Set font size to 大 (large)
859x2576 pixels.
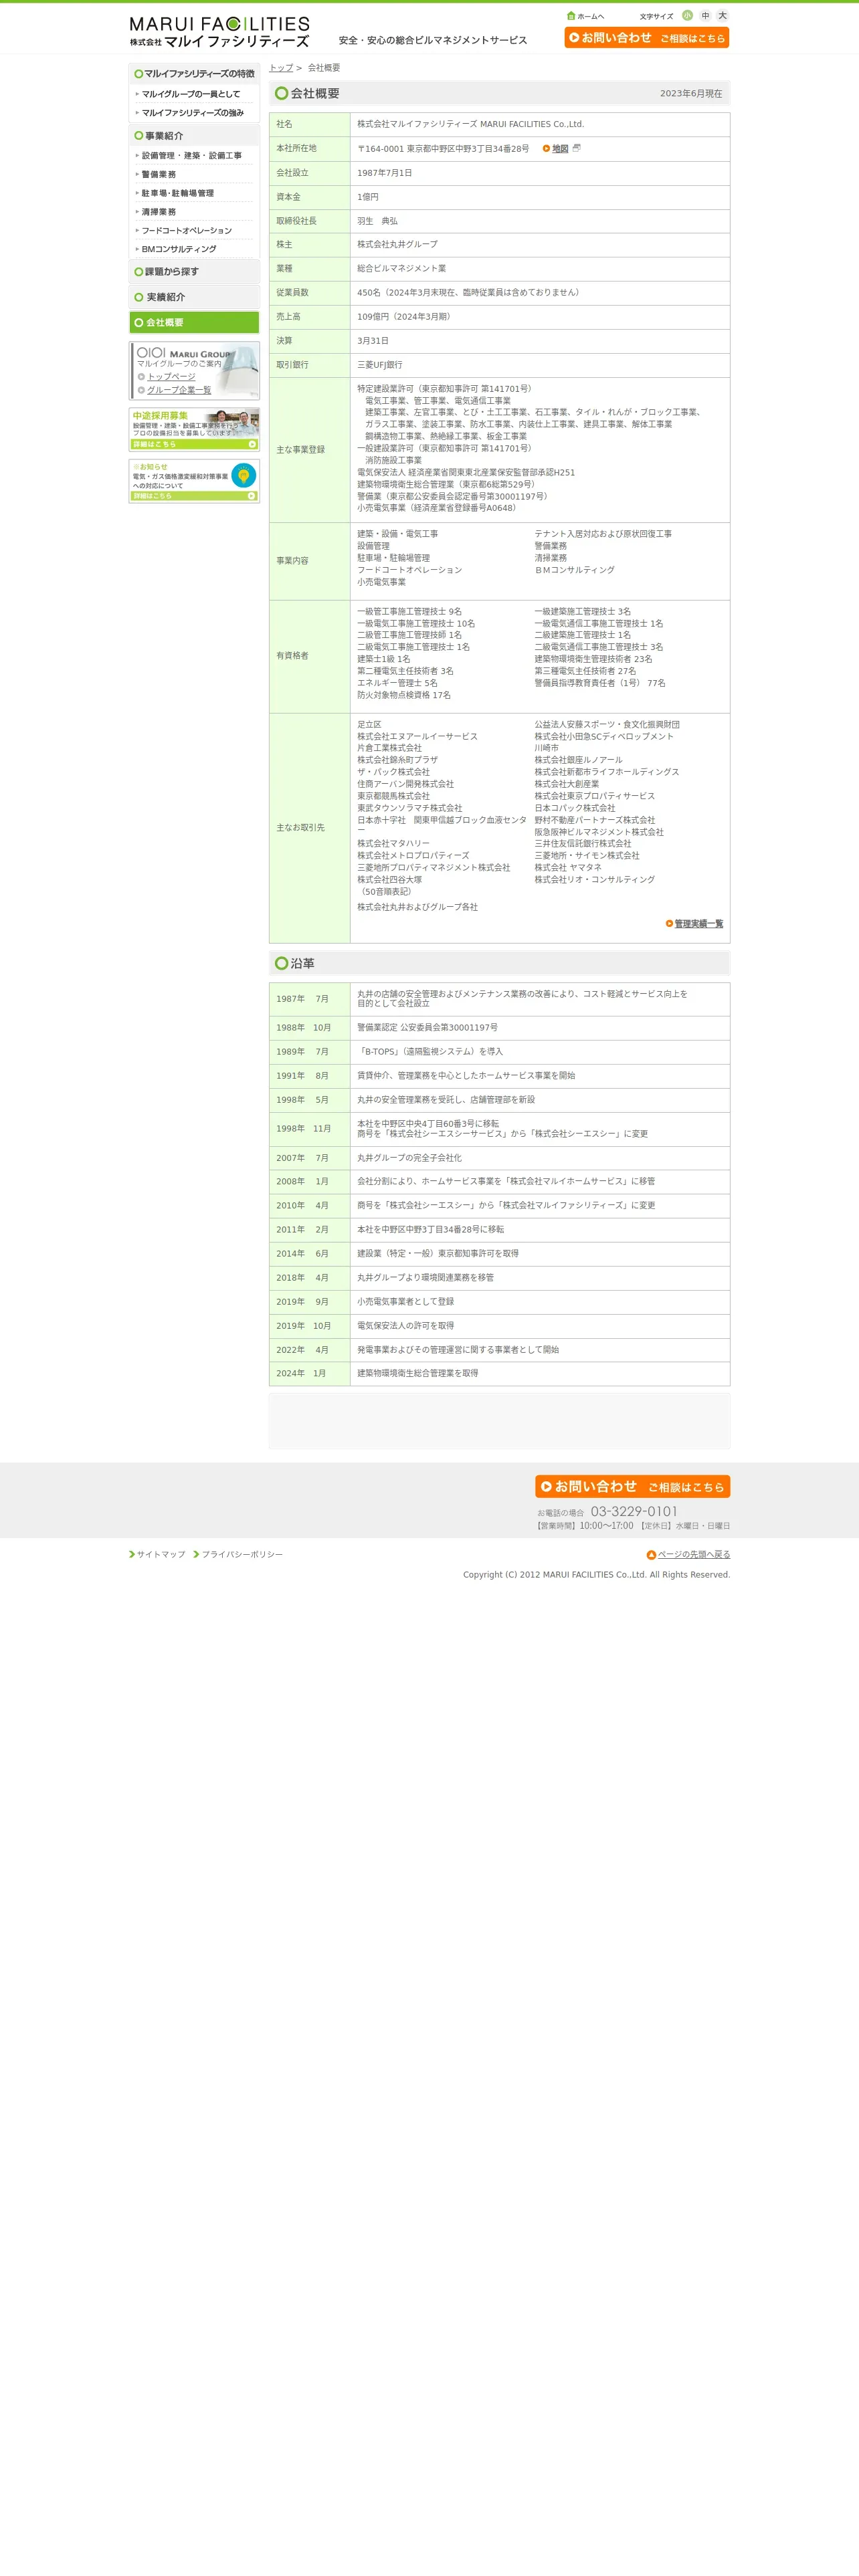click(722, 15)
